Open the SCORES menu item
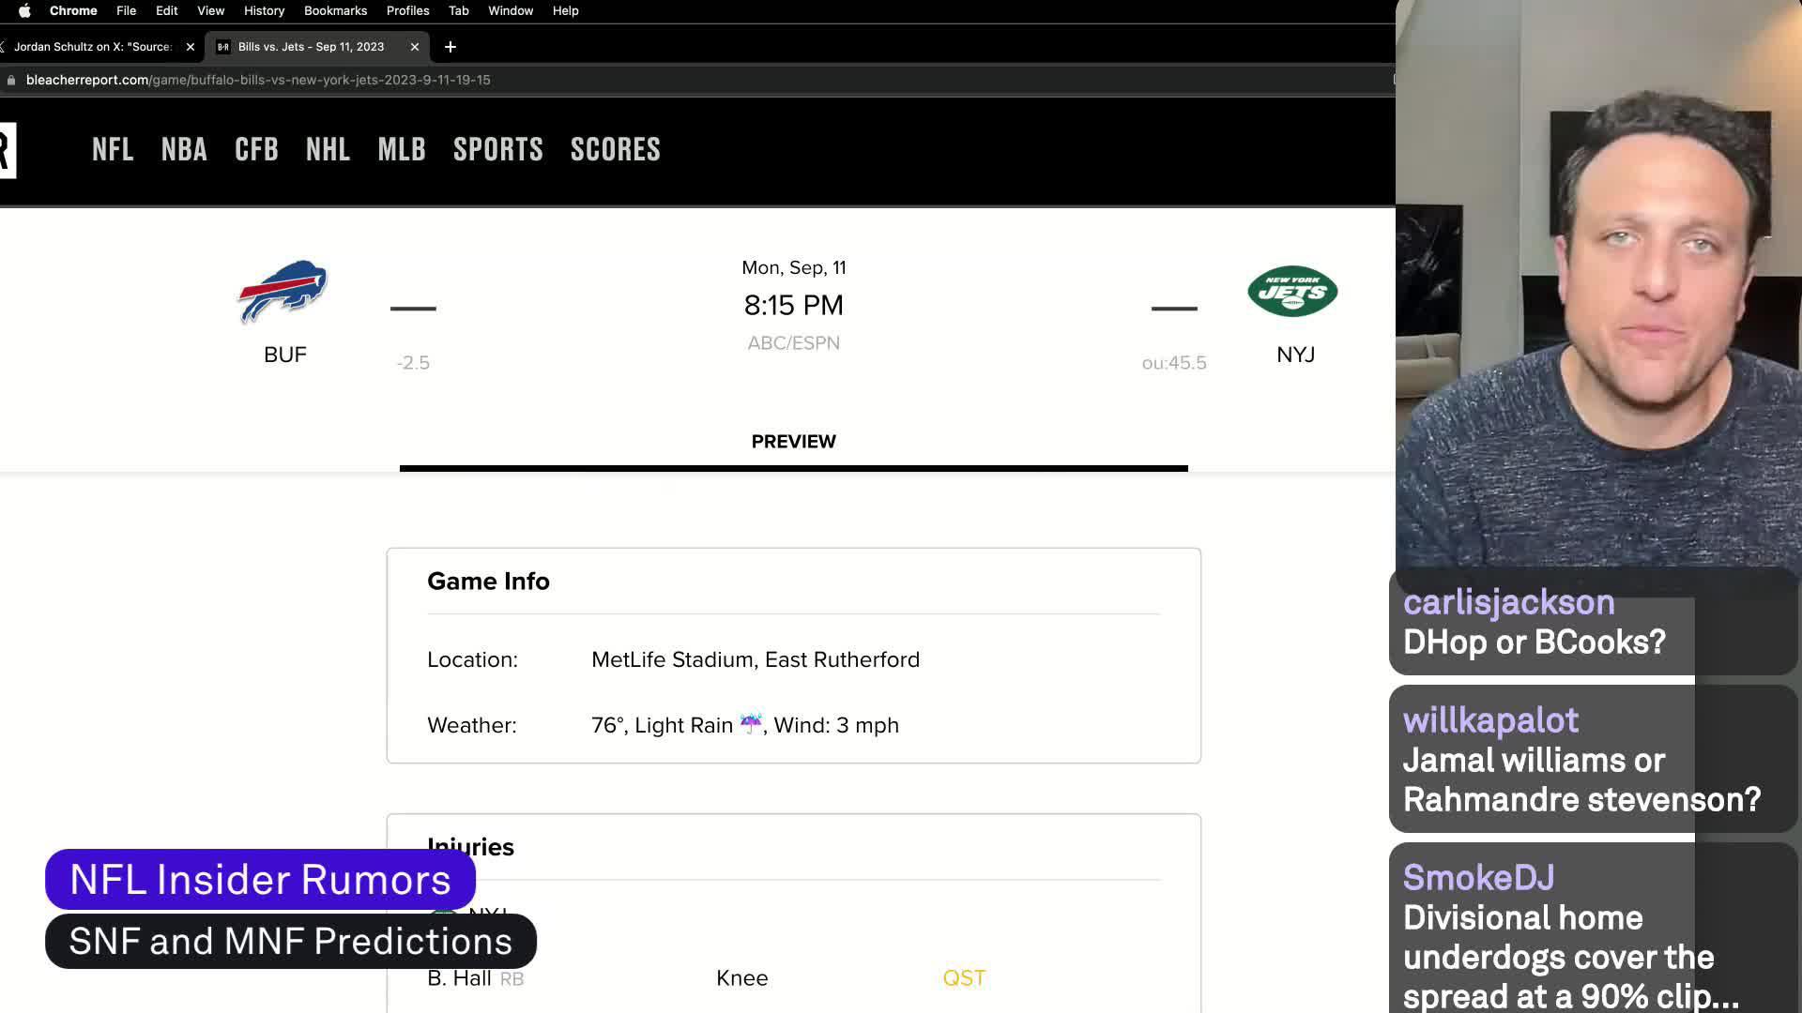This screenshot has height=1013, width=1802. tap(615, 150)
